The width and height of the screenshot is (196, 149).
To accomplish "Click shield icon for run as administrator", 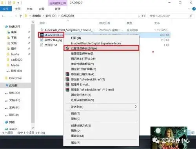I will 67,48.
